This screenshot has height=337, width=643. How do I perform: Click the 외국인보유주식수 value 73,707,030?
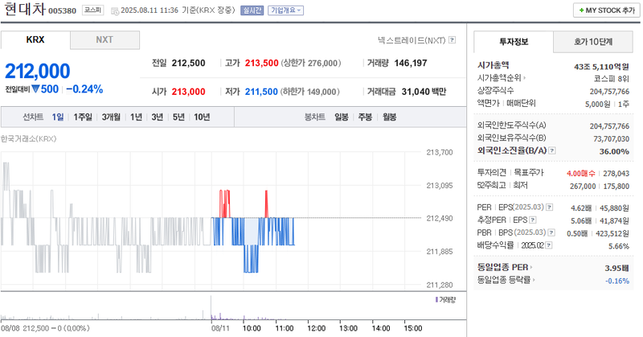point(611,138)
